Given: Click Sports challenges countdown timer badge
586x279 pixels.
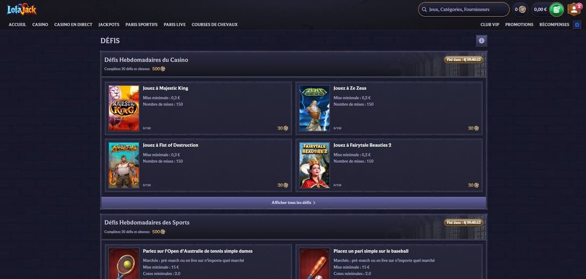Looking at the screenshot, I should click(x=463, y=222).
